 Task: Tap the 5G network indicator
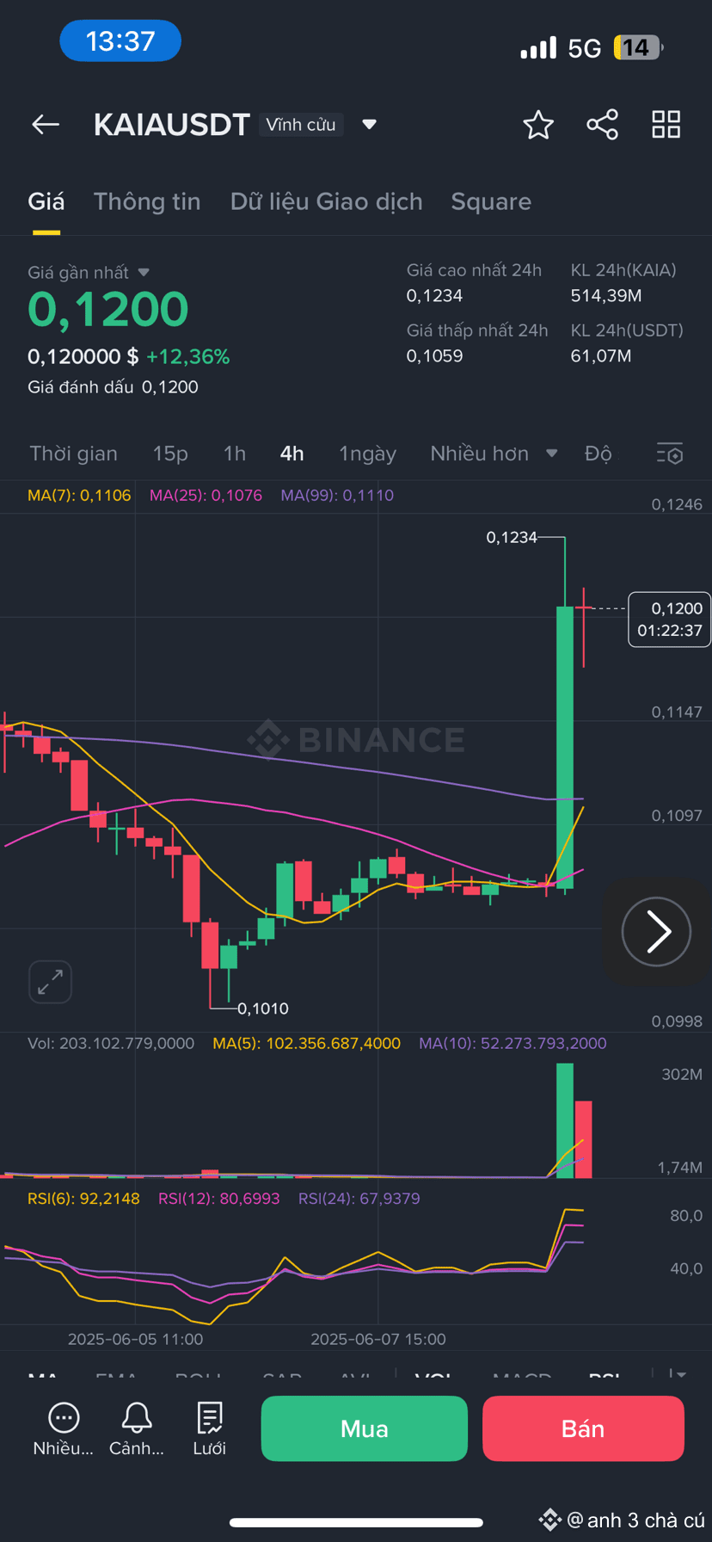pos(585,48)
